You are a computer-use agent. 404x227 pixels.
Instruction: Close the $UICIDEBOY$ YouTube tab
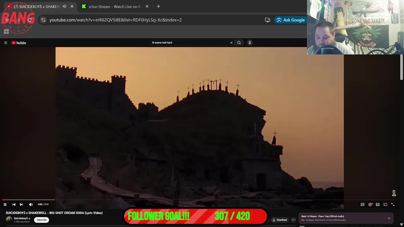(72, 6)
